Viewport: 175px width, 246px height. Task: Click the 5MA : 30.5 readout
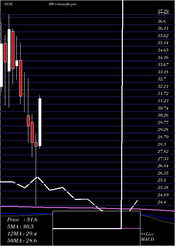click(20, 227)
